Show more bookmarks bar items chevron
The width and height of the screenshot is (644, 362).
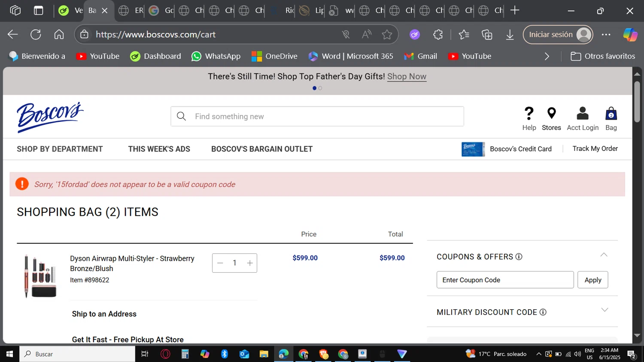pos(547,56)
